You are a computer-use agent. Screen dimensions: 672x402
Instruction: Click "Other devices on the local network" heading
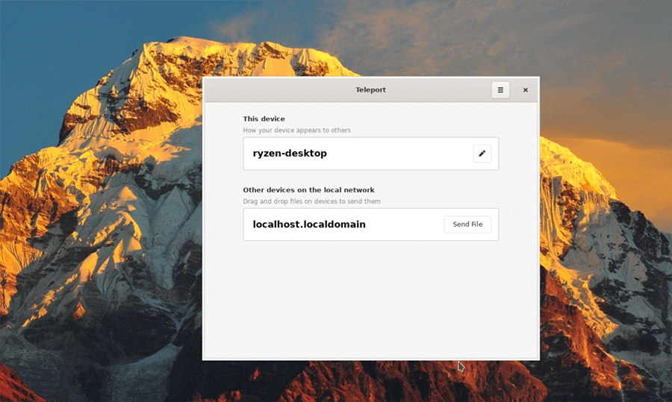(308, 190)
